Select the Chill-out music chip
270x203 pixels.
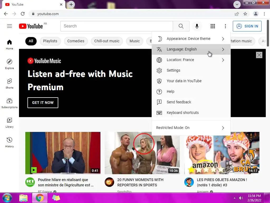[107, 41]
